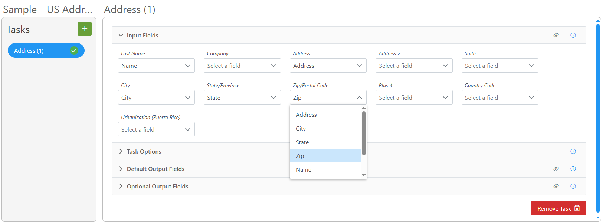Click the dropdown list scroll-down arrow

[x=364, y=175]
